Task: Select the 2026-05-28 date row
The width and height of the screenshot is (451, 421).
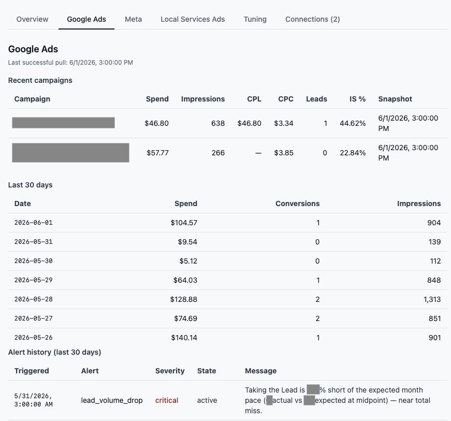Action: point(227,299)
